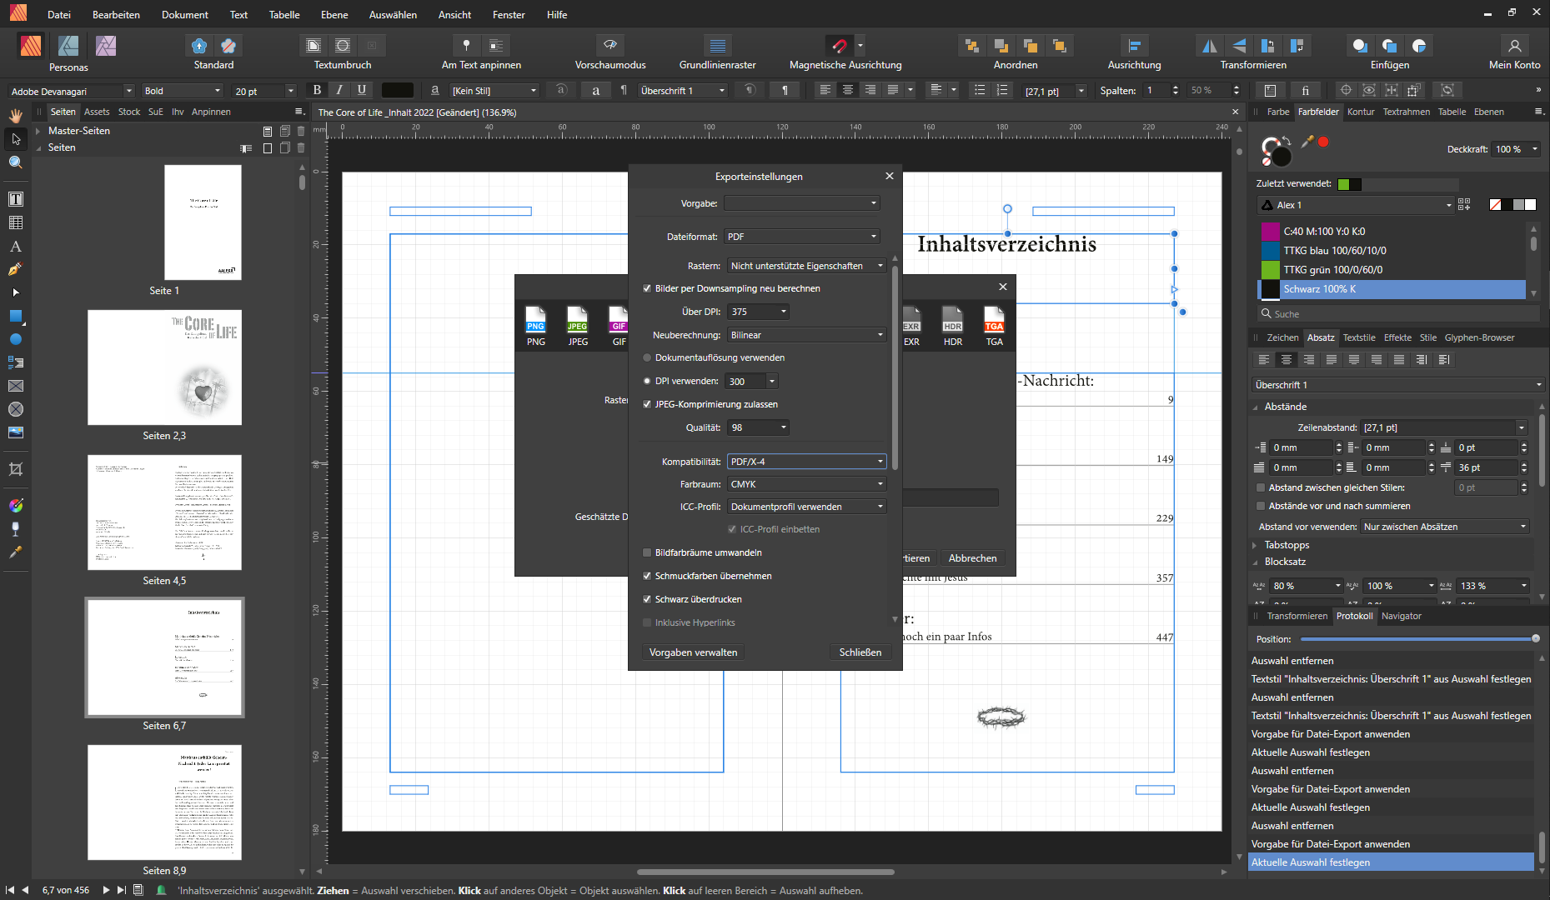Open the Datei menu
This screenshot has height=900, width=1550.
click(x=59, y=14)
